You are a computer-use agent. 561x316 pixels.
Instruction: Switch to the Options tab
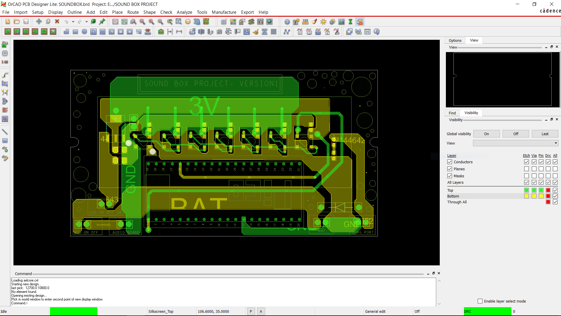(455, 40)
